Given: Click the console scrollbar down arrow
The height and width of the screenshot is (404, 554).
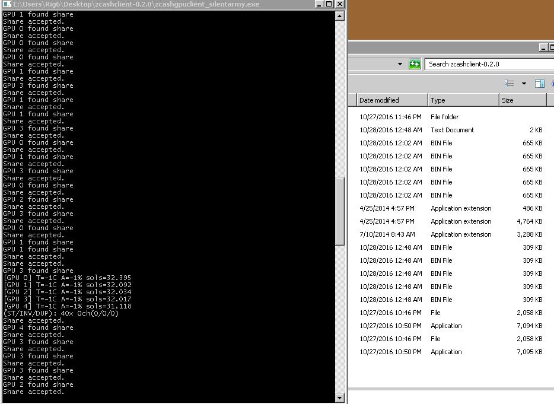Looking at the screenshot, I should click(x=339, y=398).
